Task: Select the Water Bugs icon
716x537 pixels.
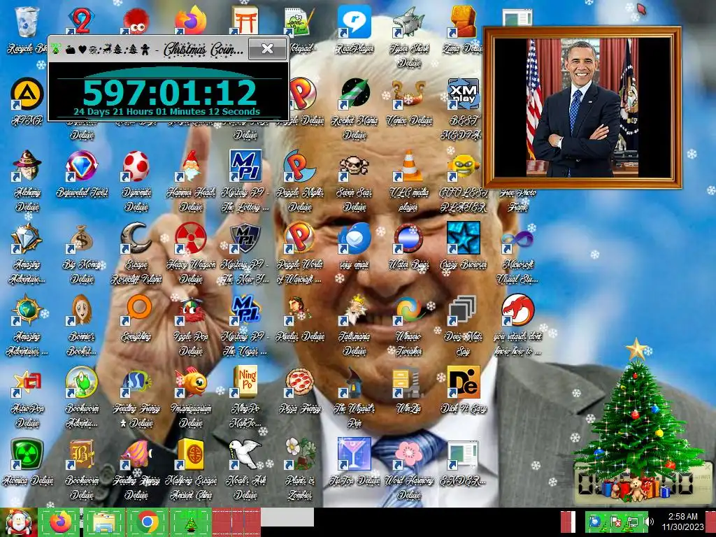Action: pos(408,238)
